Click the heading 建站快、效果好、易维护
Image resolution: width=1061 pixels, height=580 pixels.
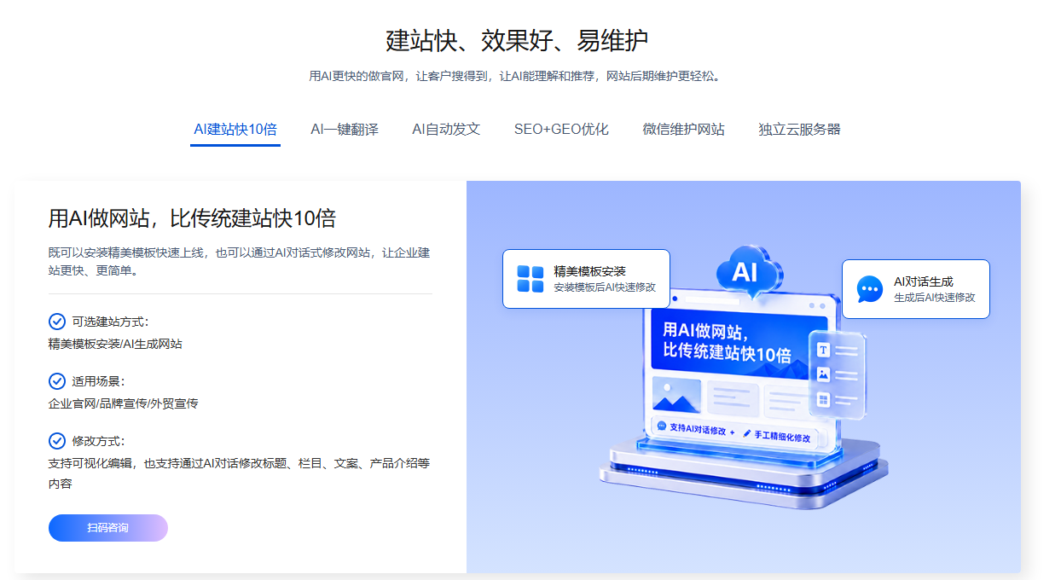tap(517, 39)
